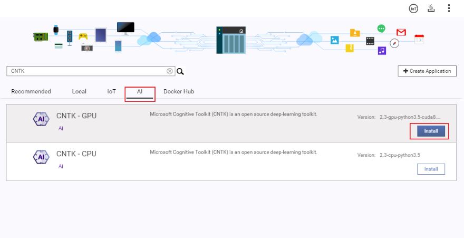
Task: Click the CNTK - CPU AI hexagon icon
Action: coord(41,157)
